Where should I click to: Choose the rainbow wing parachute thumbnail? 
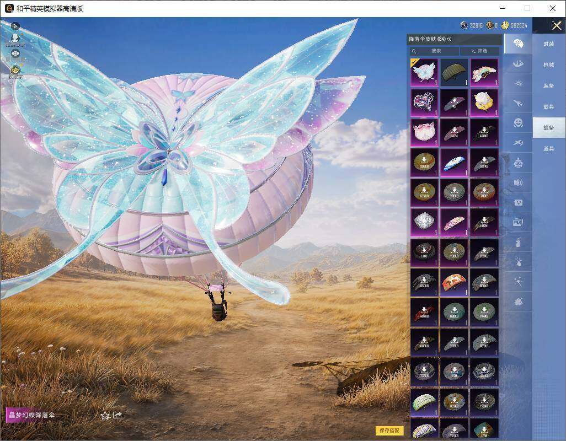click(x=484, y=72)
